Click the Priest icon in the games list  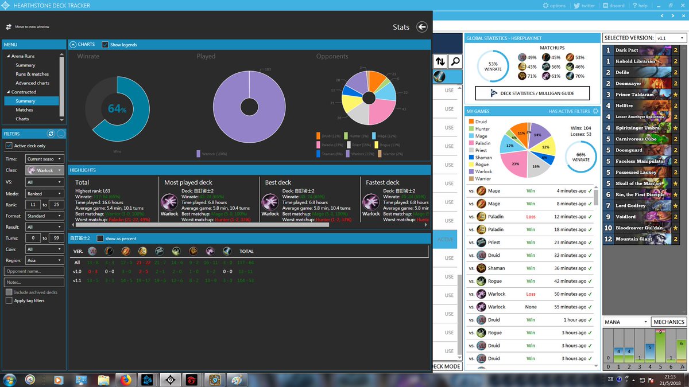(481, 243)
